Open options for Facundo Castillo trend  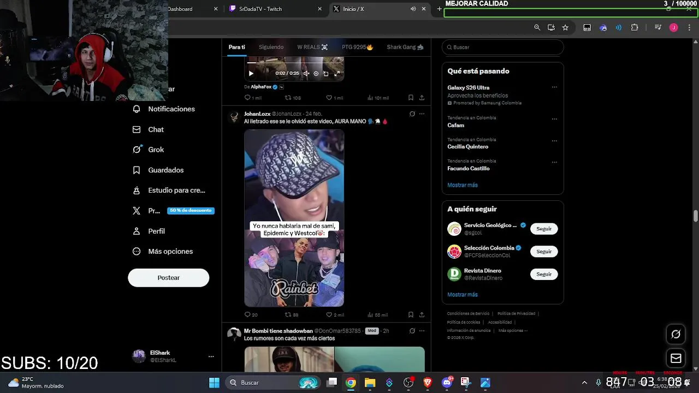point(554,162)
